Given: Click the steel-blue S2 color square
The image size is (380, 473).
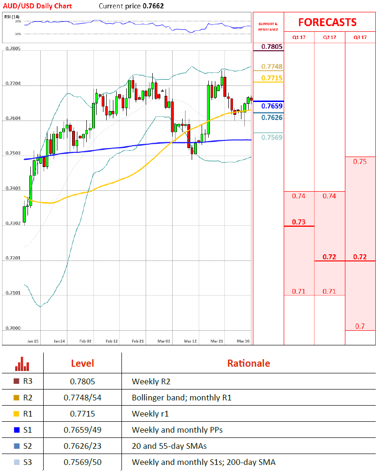Looking at the screenshot, I should click(18, 446).
